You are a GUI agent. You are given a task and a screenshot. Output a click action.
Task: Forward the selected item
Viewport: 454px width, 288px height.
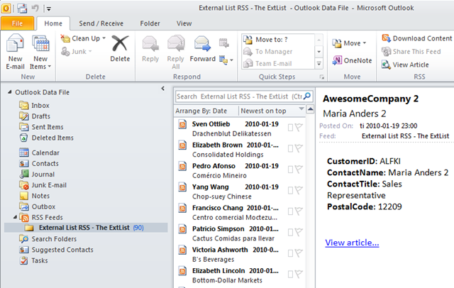[202, 49]
